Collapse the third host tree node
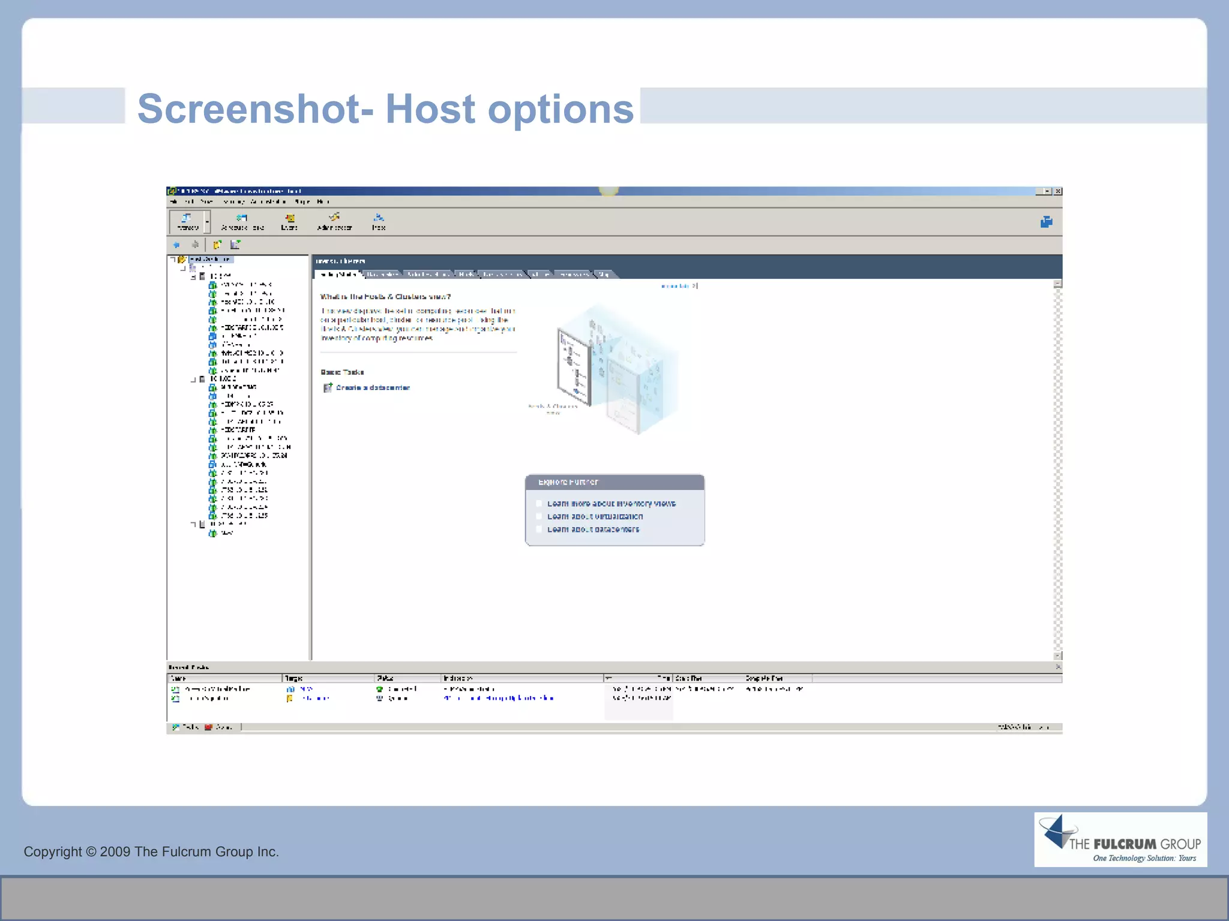Screen dimensions: 1229x921 (x=193, y=524)
